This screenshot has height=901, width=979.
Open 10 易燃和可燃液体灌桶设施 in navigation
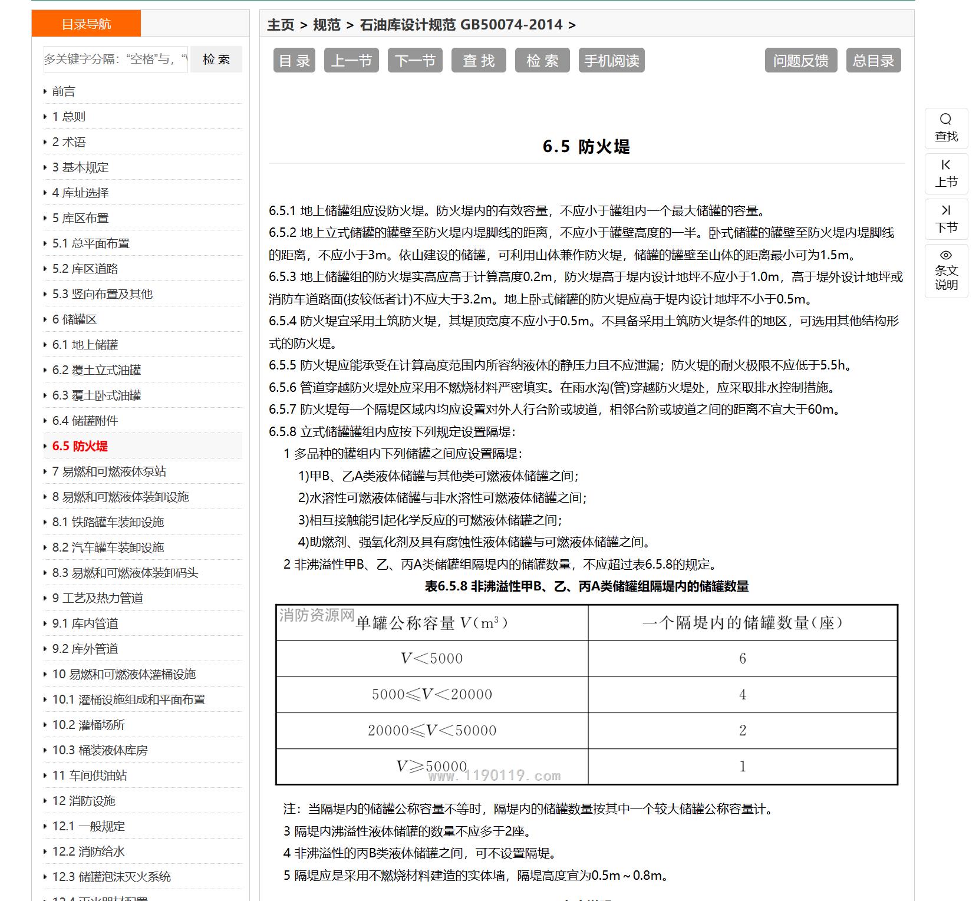pyautogui.click(x=124, y=674)
